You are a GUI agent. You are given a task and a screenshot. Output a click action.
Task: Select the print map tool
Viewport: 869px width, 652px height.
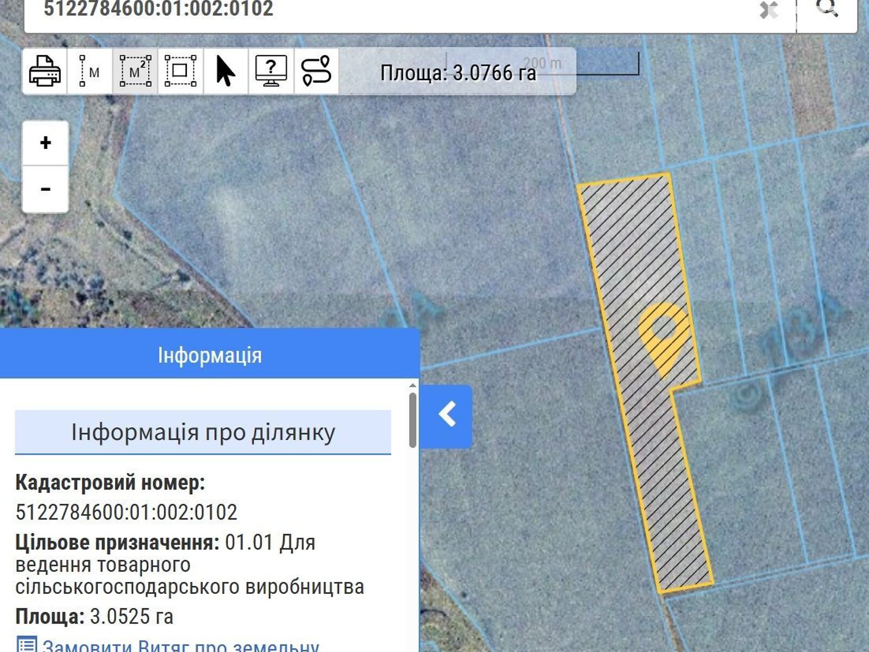pyautogui.click(x=45, y=72)
